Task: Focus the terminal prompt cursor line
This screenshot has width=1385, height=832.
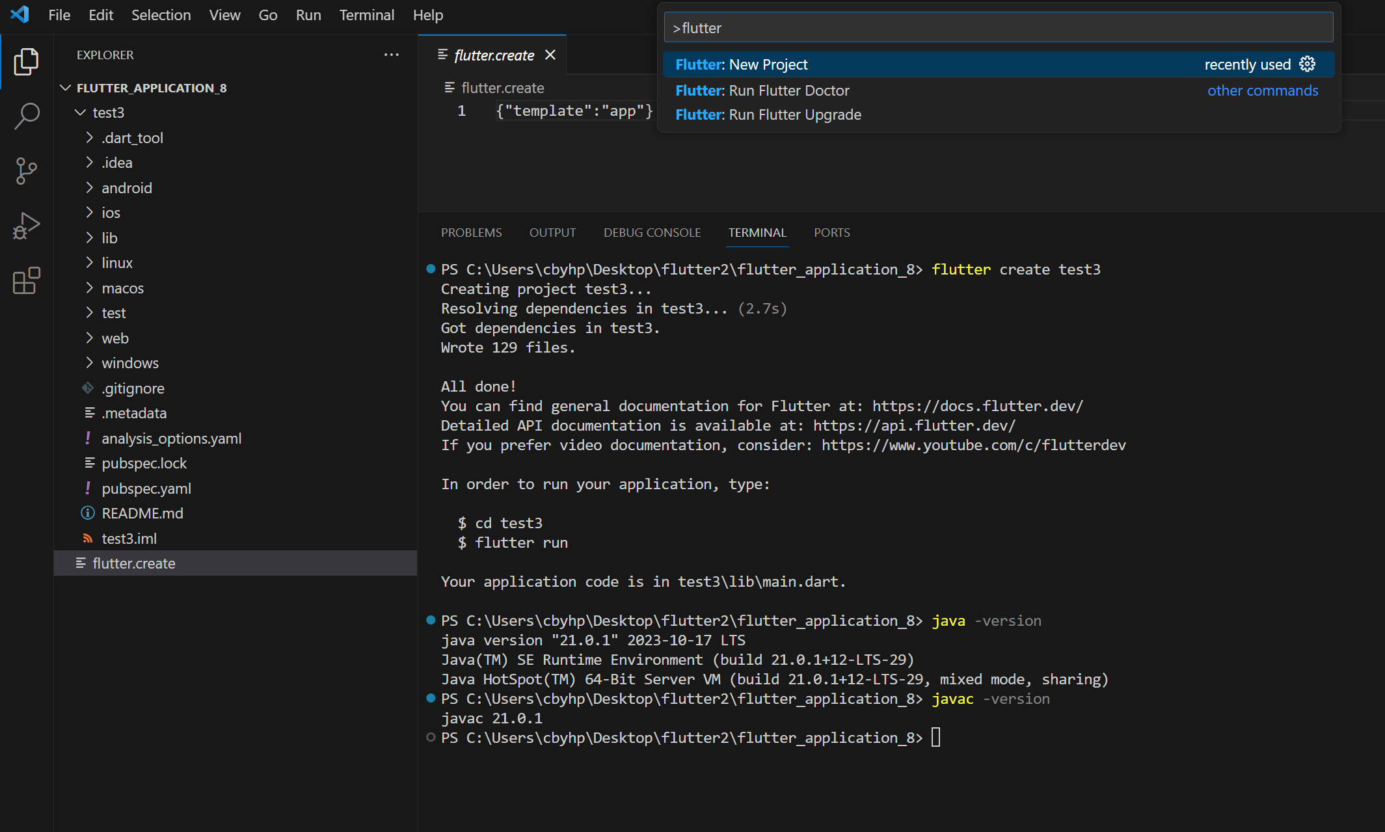Action: coord(936,738)
